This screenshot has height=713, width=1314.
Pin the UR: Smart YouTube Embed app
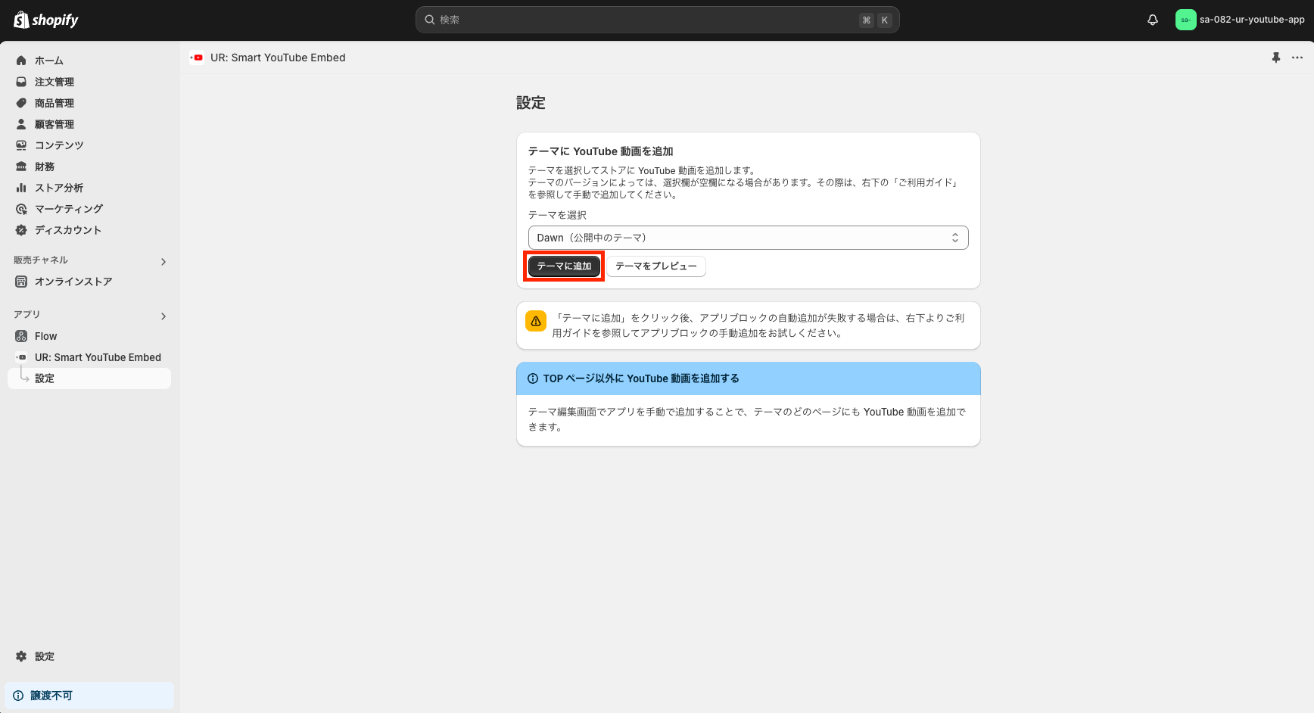tap(1277, 58)
